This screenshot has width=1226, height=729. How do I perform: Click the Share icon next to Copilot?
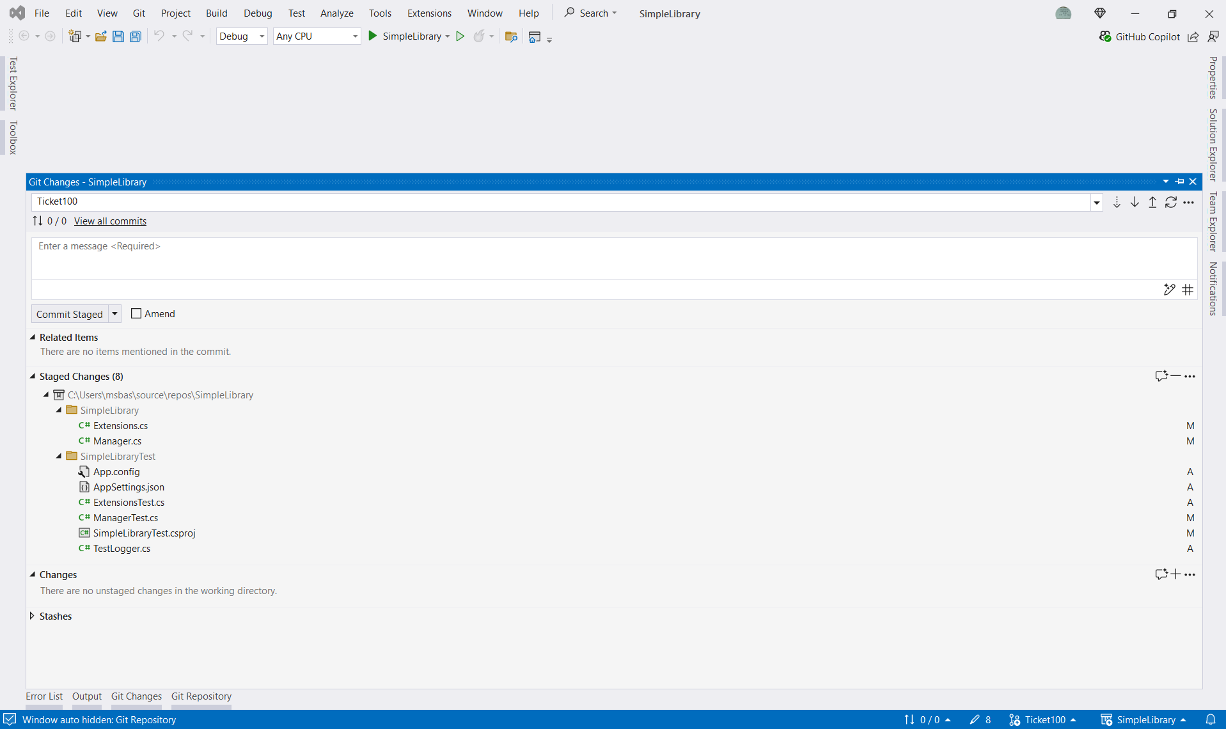1193,36
